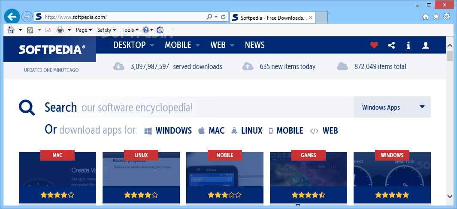The image size is (457, 209).
Task: Click the served downloads cloud icon
Action: click(x=119, y=66)
